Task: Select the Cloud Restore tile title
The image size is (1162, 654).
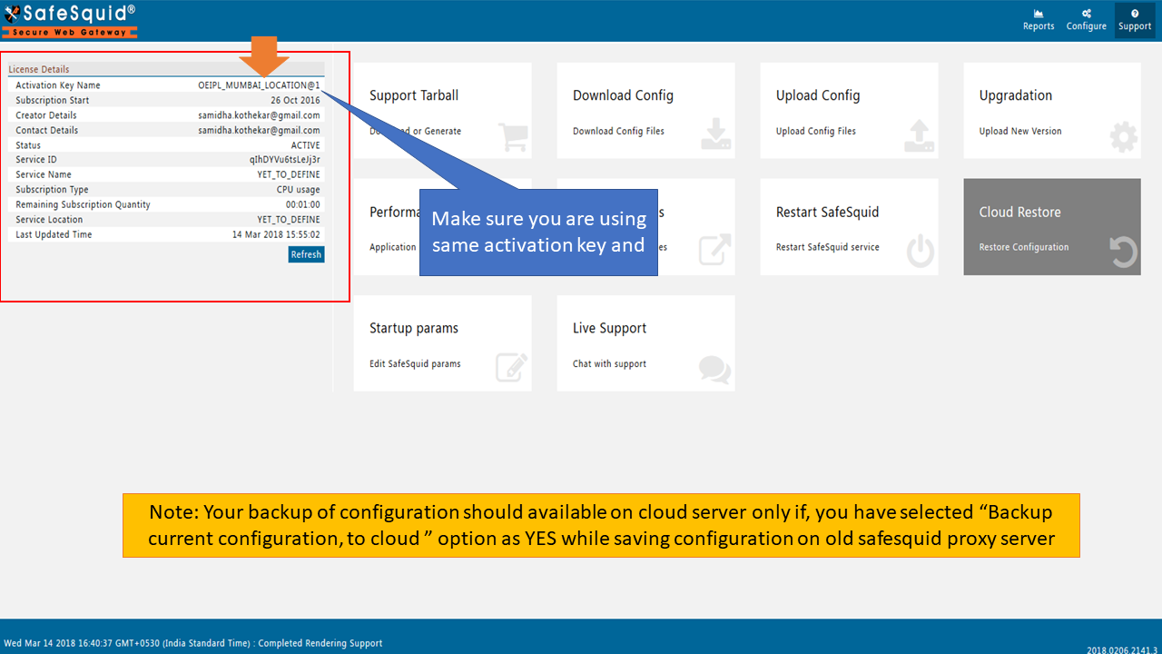Action: click(1020, 212)
